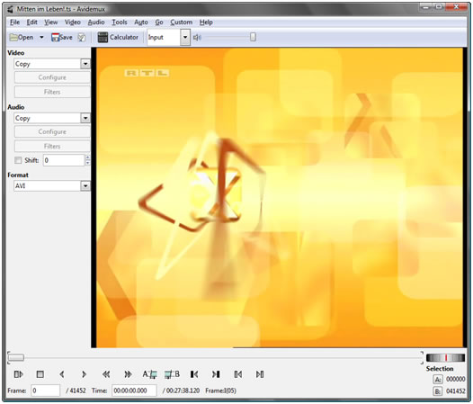The image size is (473, 404).
Task: Click the Frame number input field
Action: click(x=45, y=391)
